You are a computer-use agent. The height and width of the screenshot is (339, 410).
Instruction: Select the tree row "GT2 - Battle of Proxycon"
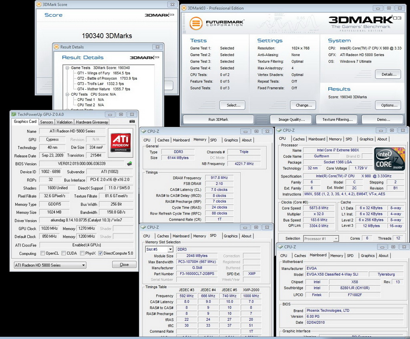point(107,78)
